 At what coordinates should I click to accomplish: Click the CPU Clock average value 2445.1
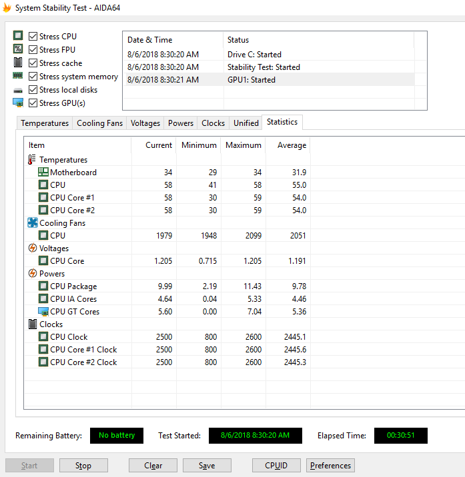point(295,336)
